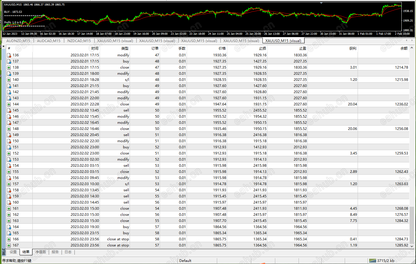The height and width of the screenshot is (264, 416).
Task: Click the order icon in row 136
Action: pyautogui.click(x=9, y=55)
